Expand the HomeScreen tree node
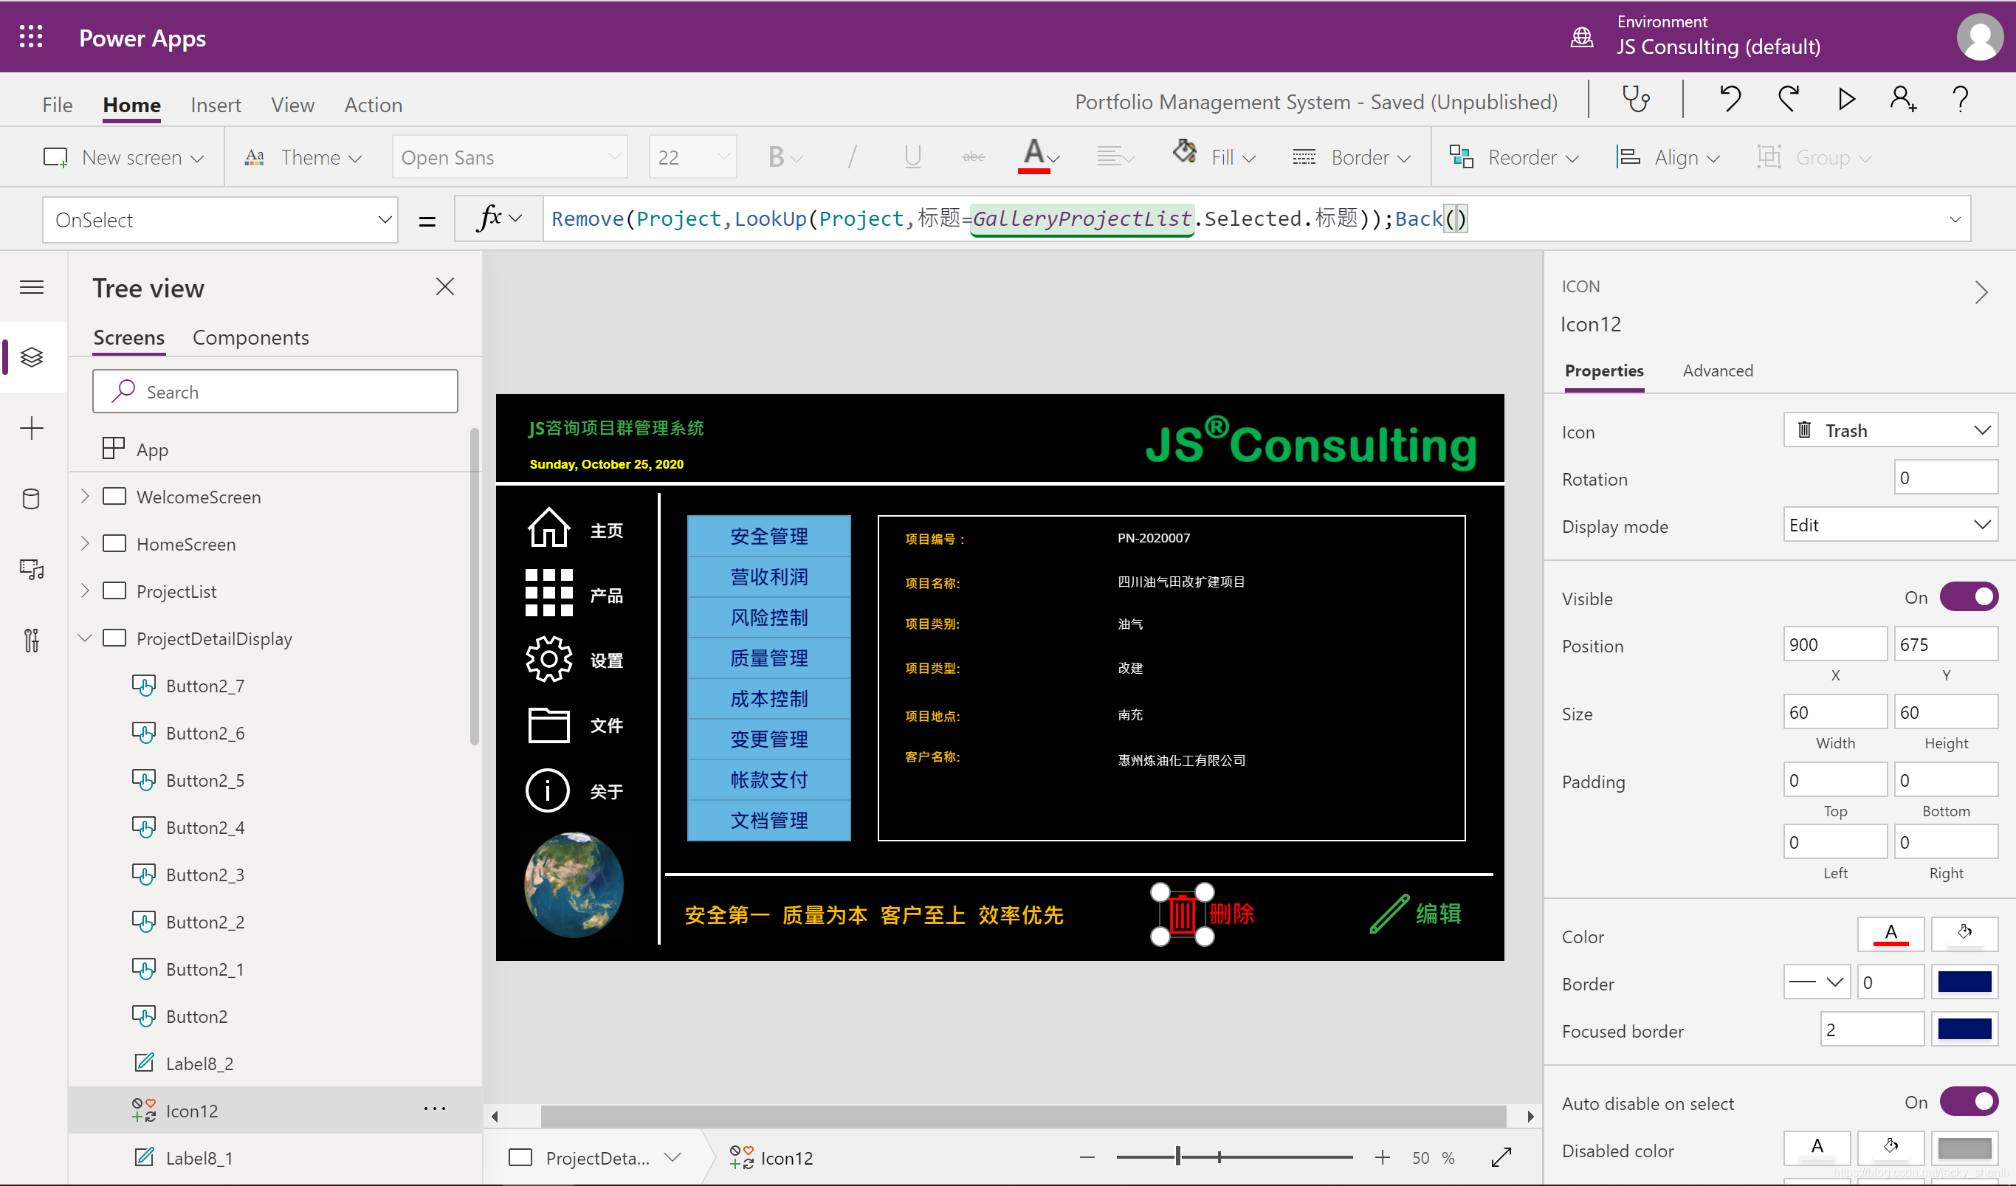The height and width of the screenshot is (1186, 2016). click(x=85, y=544)
